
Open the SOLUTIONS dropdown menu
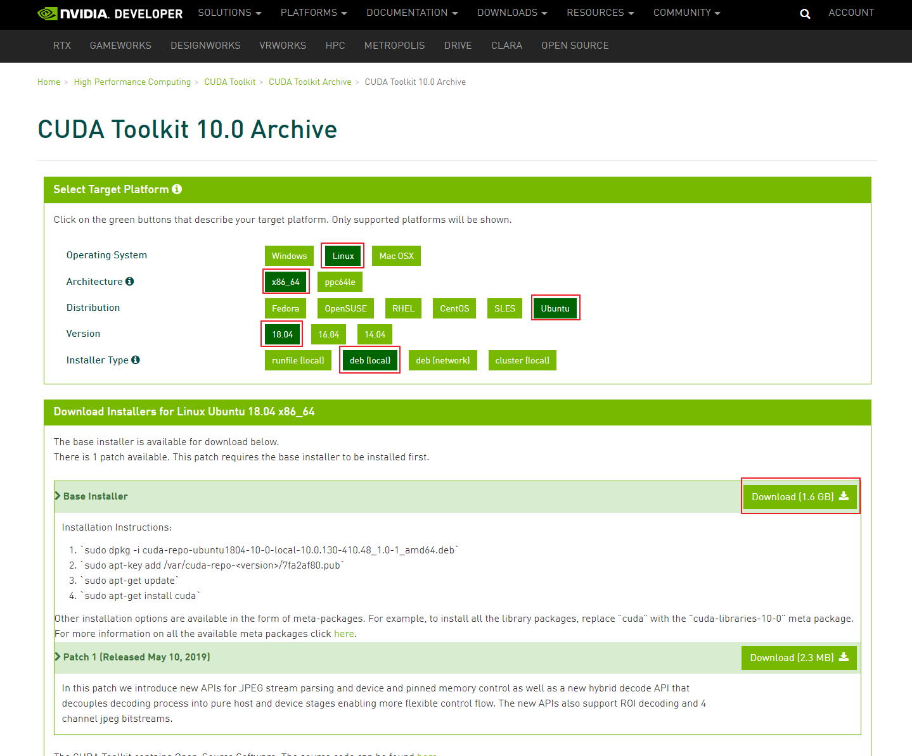[x=229, y=13]
